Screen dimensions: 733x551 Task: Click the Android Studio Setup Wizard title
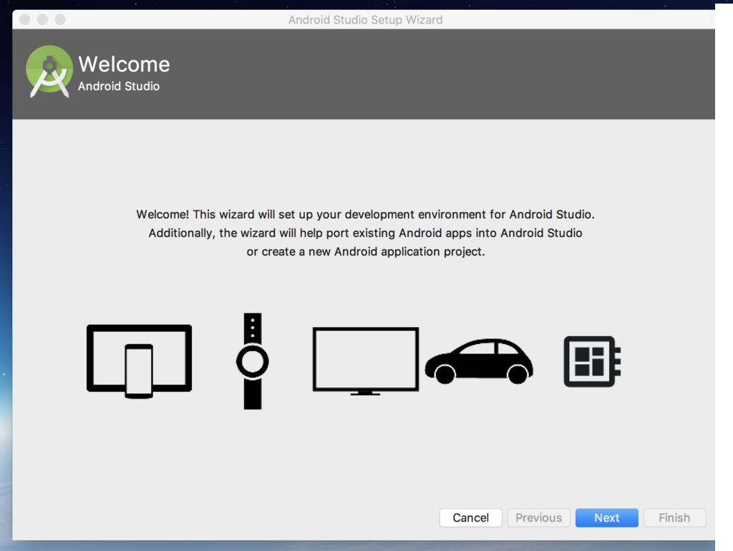tap(366, 19)
